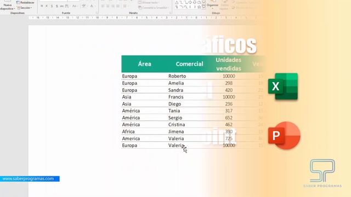Click the Diego cell
Viewport: 351px width, 197px height.
174,104
